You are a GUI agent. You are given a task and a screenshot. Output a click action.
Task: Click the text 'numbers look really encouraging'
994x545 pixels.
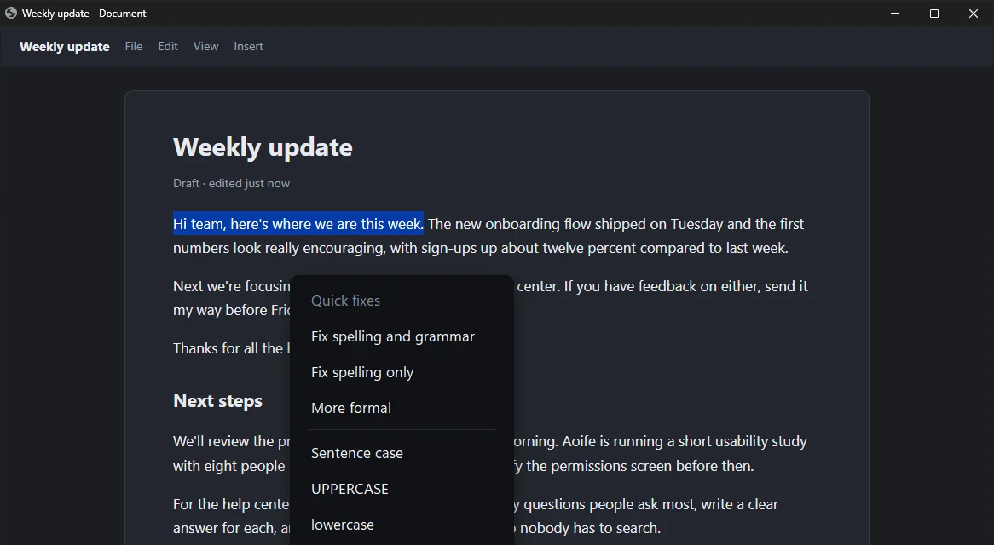tap(278, 248)
